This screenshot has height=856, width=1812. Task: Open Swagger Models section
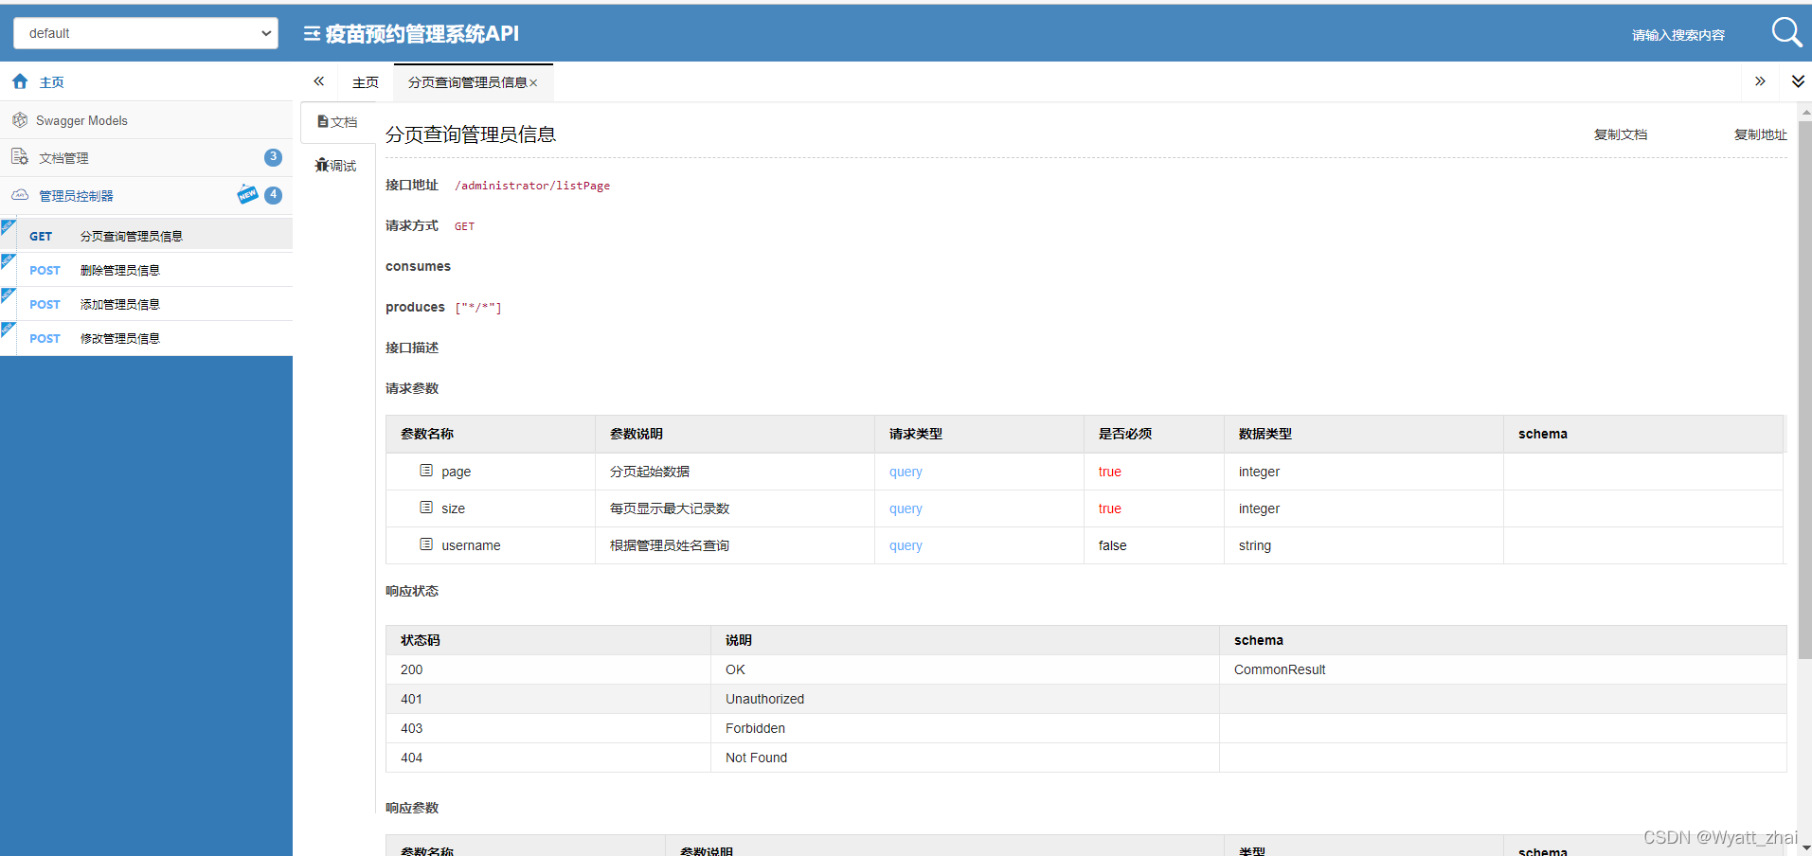146,120
